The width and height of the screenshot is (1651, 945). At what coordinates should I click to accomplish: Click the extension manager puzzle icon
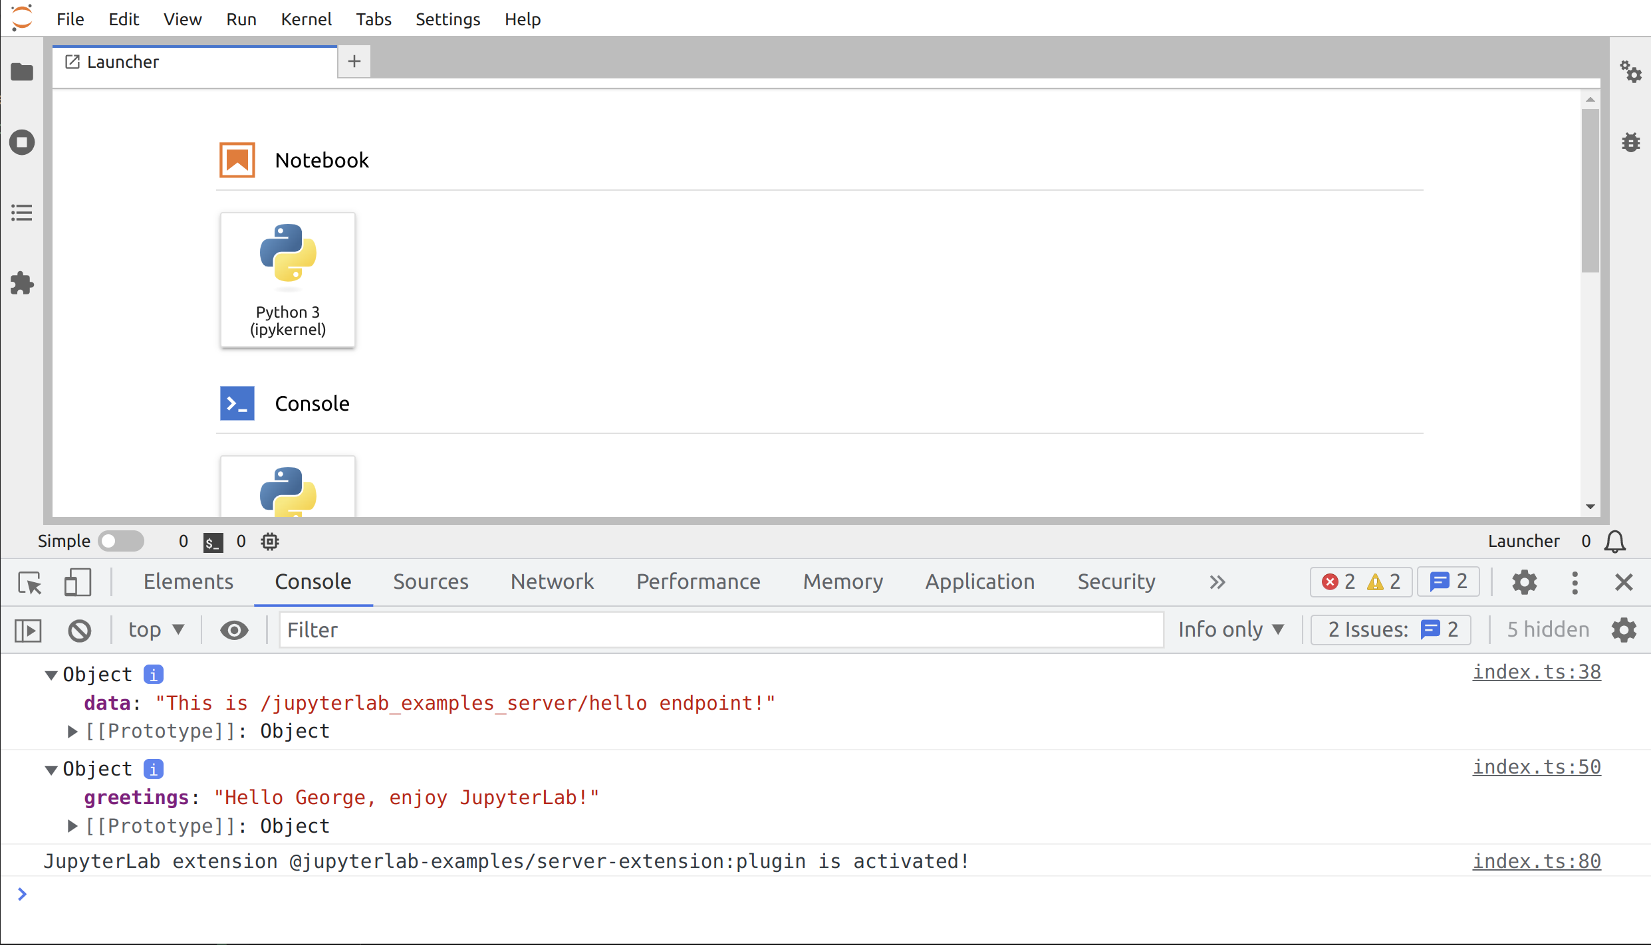[23, 283]
